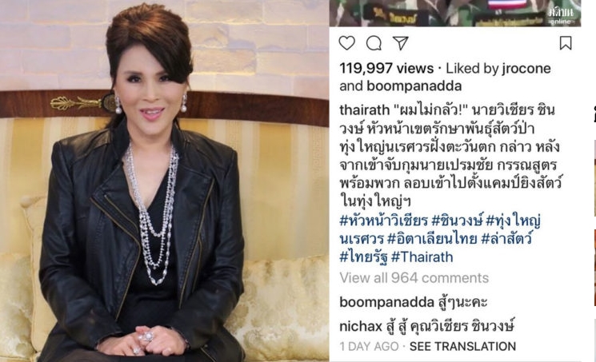Tap the #หัวหน้าวิเชียร hashtag

click(384, 221)
